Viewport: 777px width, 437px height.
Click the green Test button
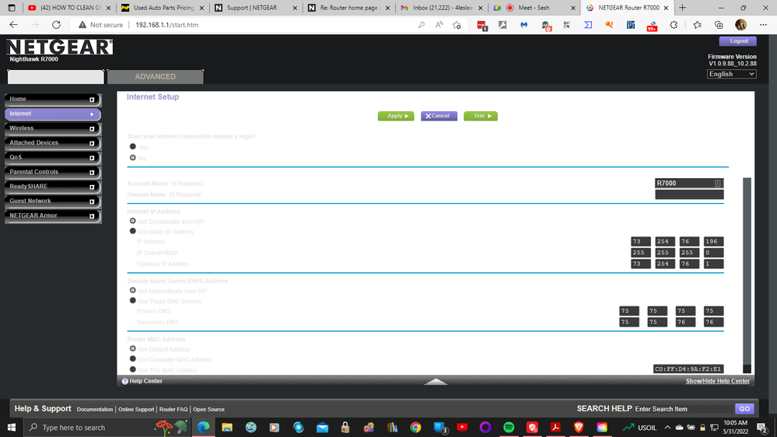[481, 116]
